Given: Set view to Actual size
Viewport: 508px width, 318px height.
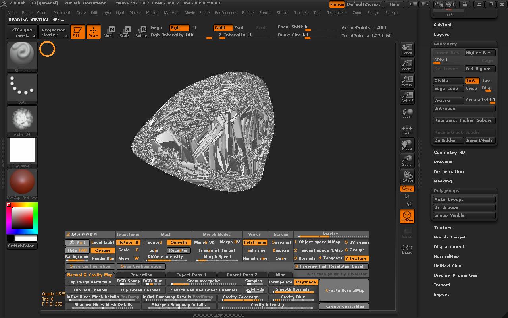Looking at the screenshot, I should click(x=407, y=81).
